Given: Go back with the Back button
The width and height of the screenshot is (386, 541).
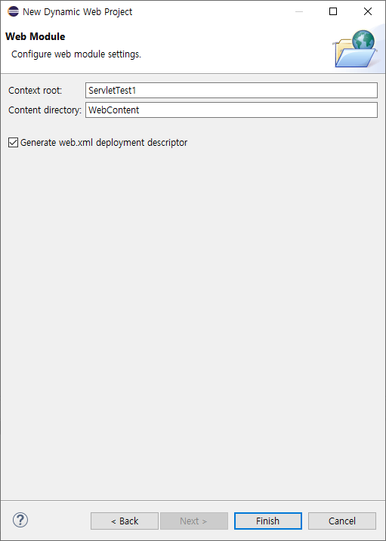Looking at the screenshot, I should (125, 521).
